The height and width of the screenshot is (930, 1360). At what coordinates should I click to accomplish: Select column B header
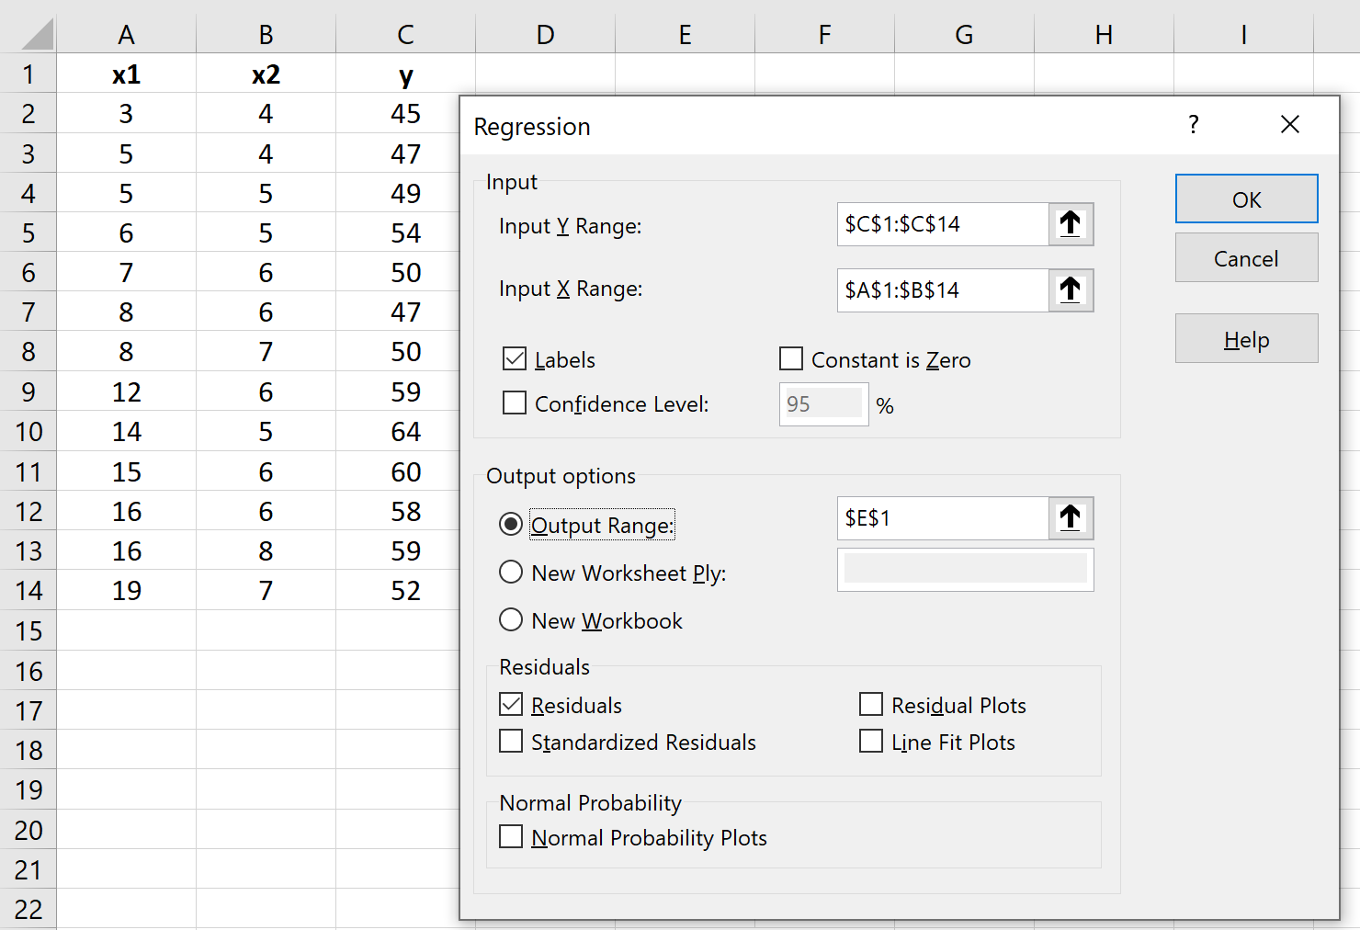(266, 35)
